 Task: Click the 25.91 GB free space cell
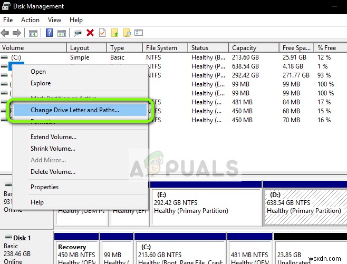[x=294, y=57]
